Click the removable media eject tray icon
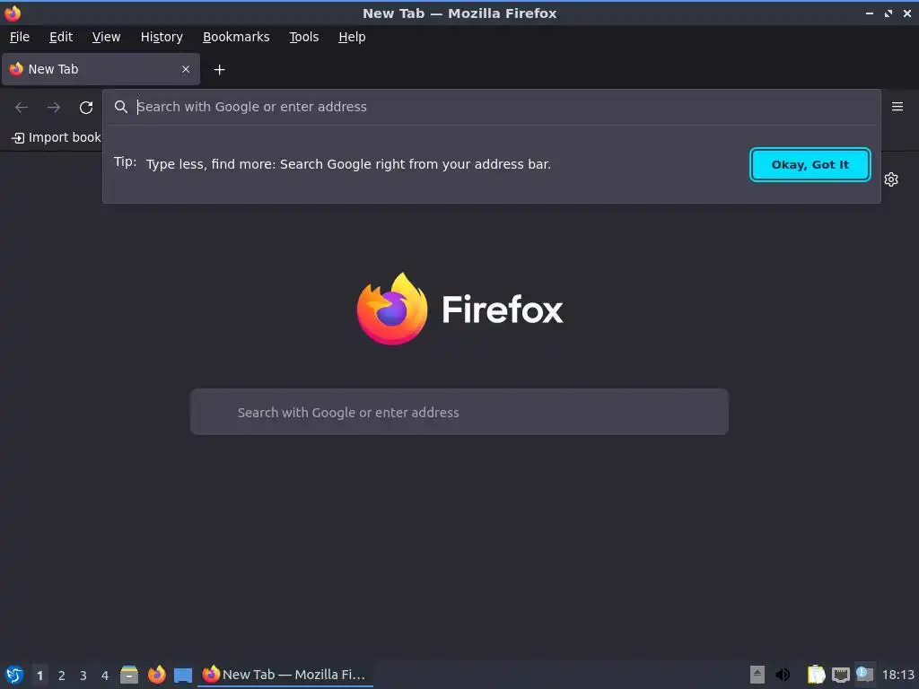 click(x=757, y=675)
